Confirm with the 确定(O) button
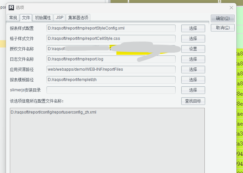This screenshot has width=243, height=173. 223,19
